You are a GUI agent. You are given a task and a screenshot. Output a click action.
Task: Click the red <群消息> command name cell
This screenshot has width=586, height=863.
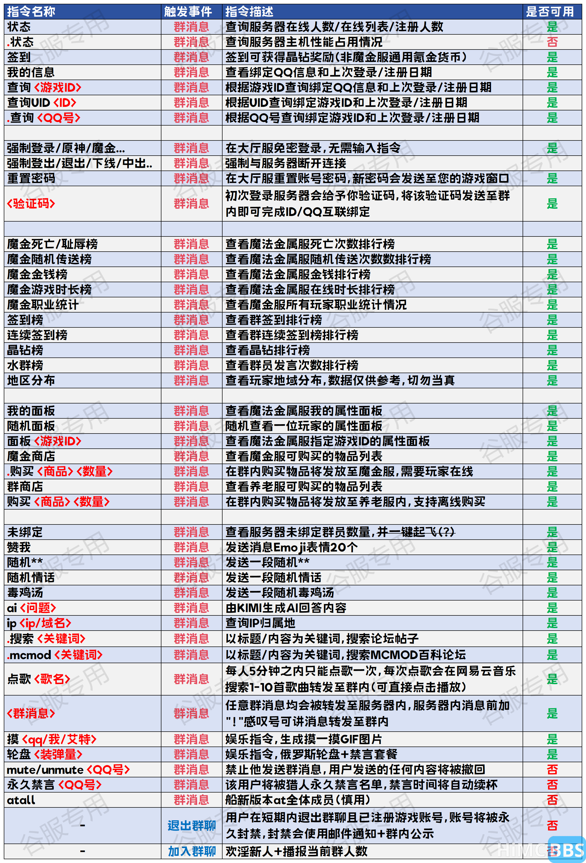coord(82,713)
